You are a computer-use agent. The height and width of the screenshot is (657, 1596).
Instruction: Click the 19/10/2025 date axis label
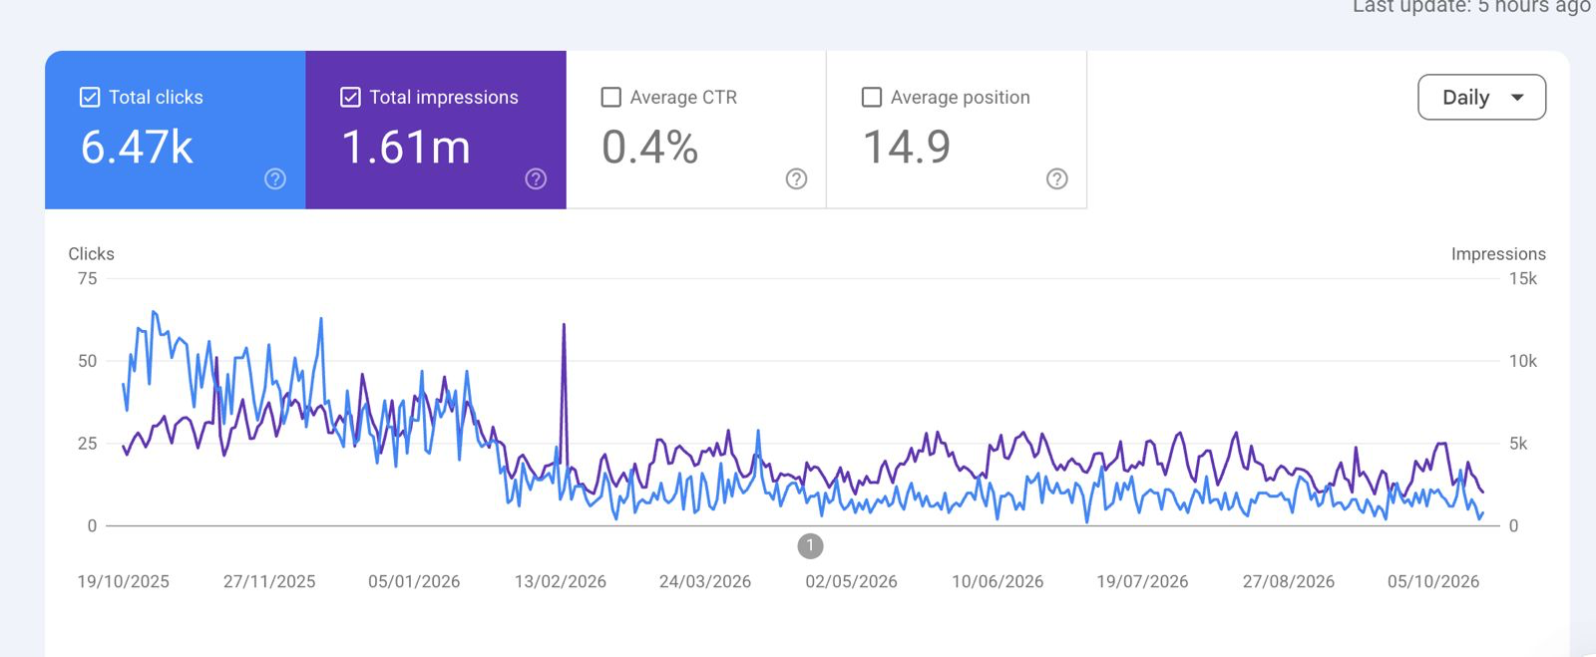(124, 581)
